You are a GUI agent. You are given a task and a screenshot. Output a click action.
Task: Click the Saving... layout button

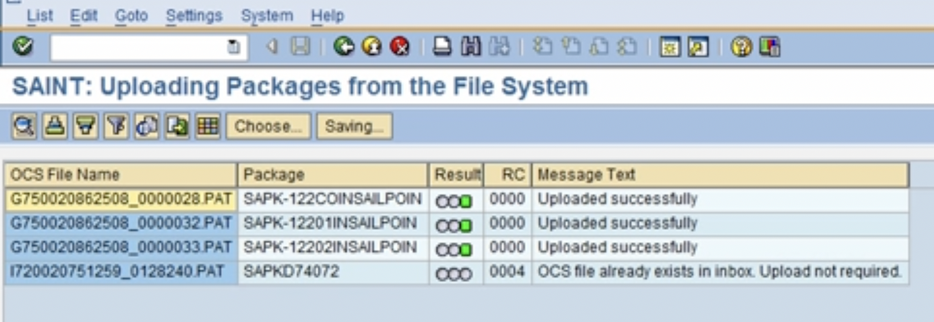click(354, 126)
